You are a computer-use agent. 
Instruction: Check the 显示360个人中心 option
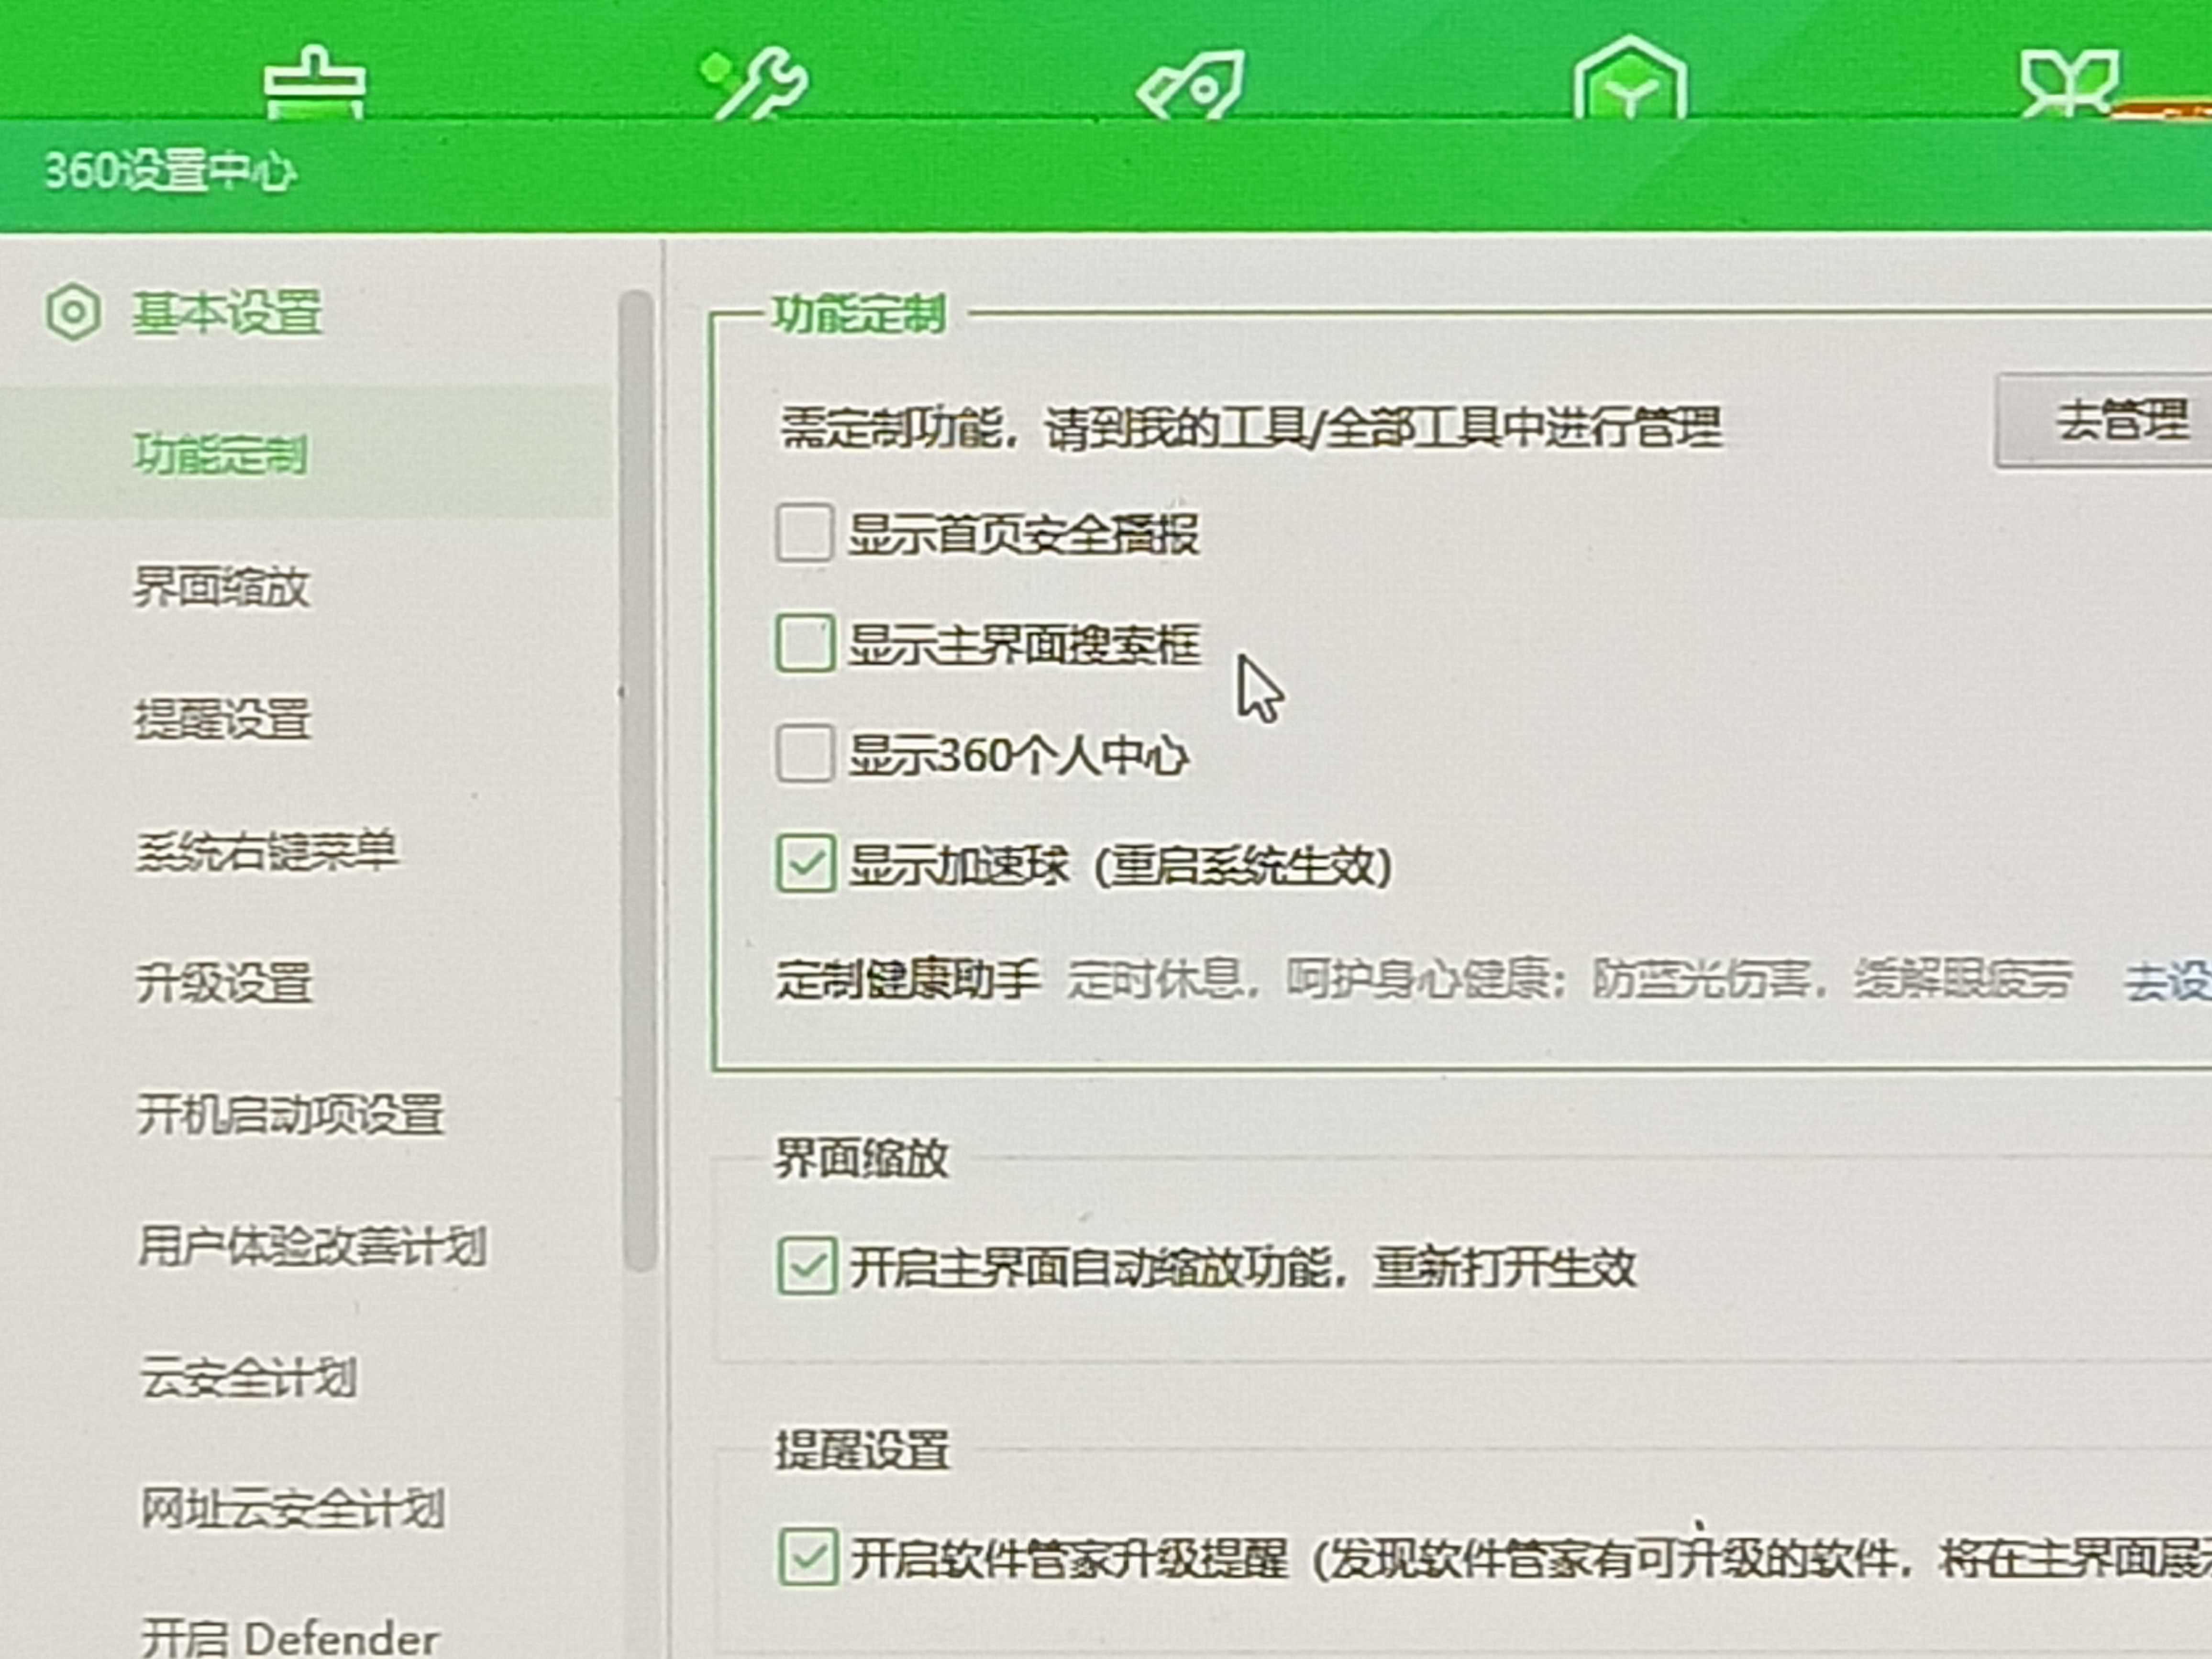point(804,753)
